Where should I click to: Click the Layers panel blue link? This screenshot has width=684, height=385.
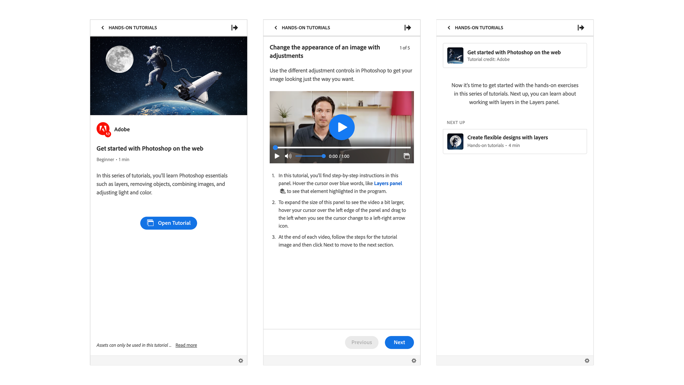tap(388, 183)
